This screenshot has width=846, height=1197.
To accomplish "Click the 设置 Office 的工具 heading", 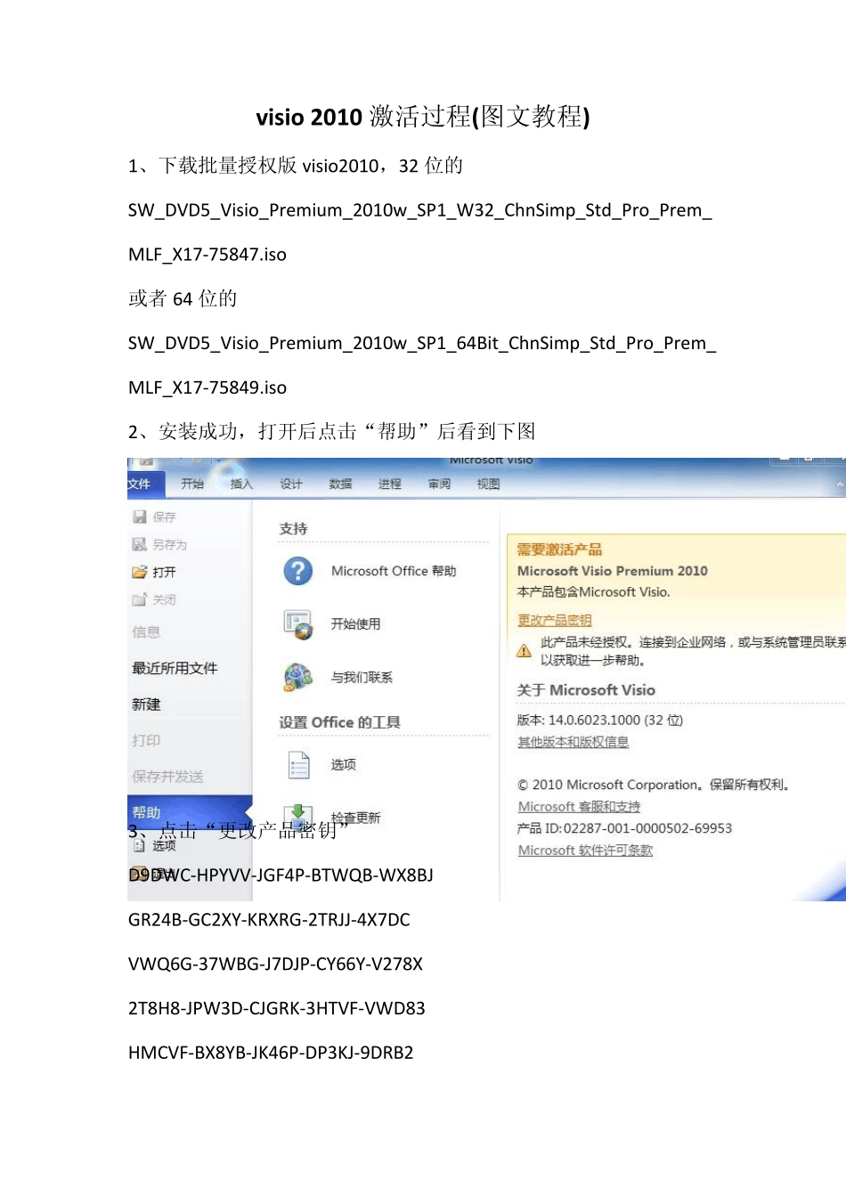I will [x=339, y=722].
